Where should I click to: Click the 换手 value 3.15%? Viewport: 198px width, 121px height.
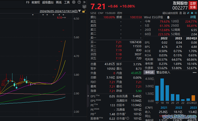(137, 64)
